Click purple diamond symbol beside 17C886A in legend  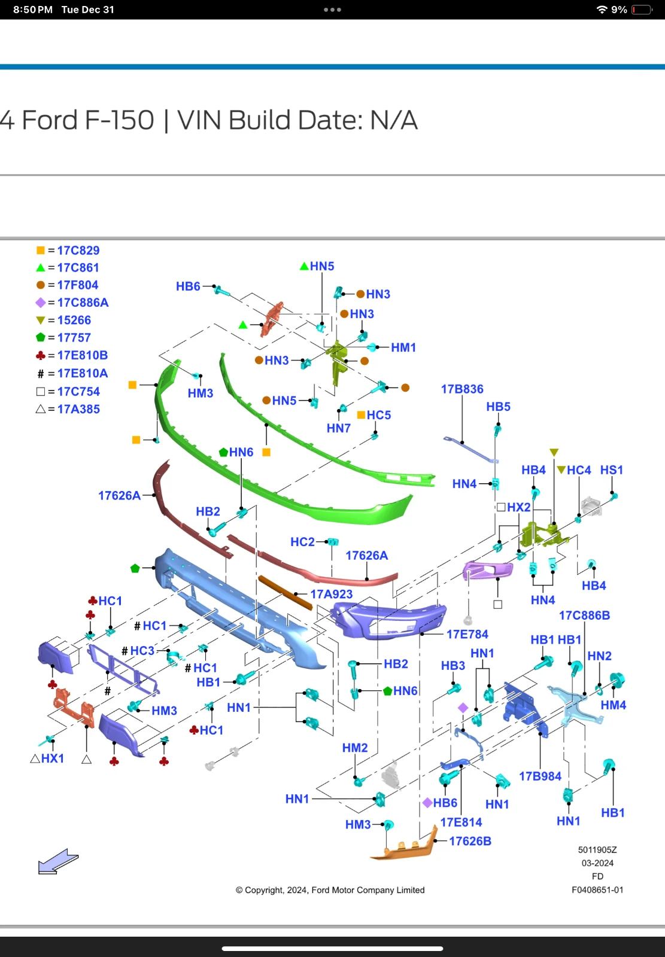pyautogui.click(x=41, y=302)
